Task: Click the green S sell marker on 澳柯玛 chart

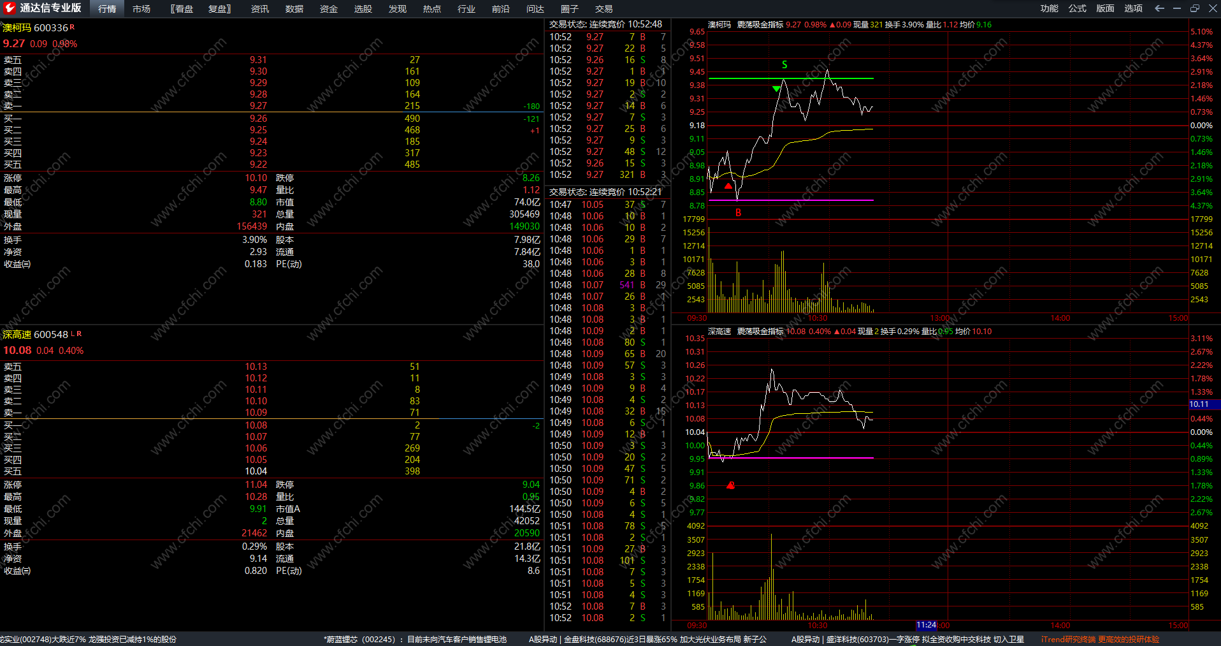Action: click(784, 64)
